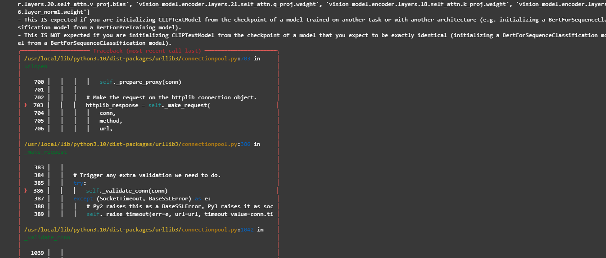The image size is (606, 258).
Task: Click line number 1039 at the bottom
Action: 37,253
